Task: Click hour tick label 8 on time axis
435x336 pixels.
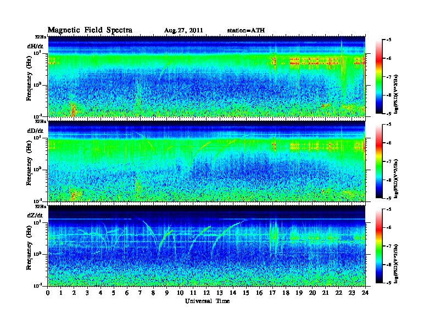Action: 153,293
